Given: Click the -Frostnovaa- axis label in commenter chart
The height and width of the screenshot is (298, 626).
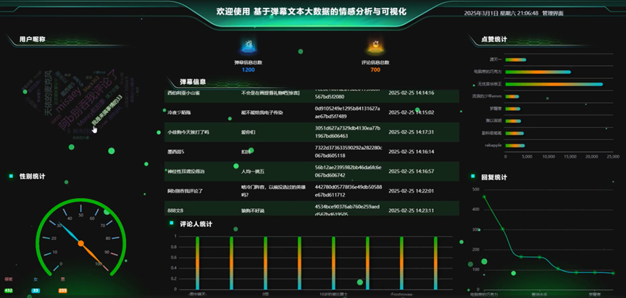Looking at the screenshot, I should coord(401,294).
